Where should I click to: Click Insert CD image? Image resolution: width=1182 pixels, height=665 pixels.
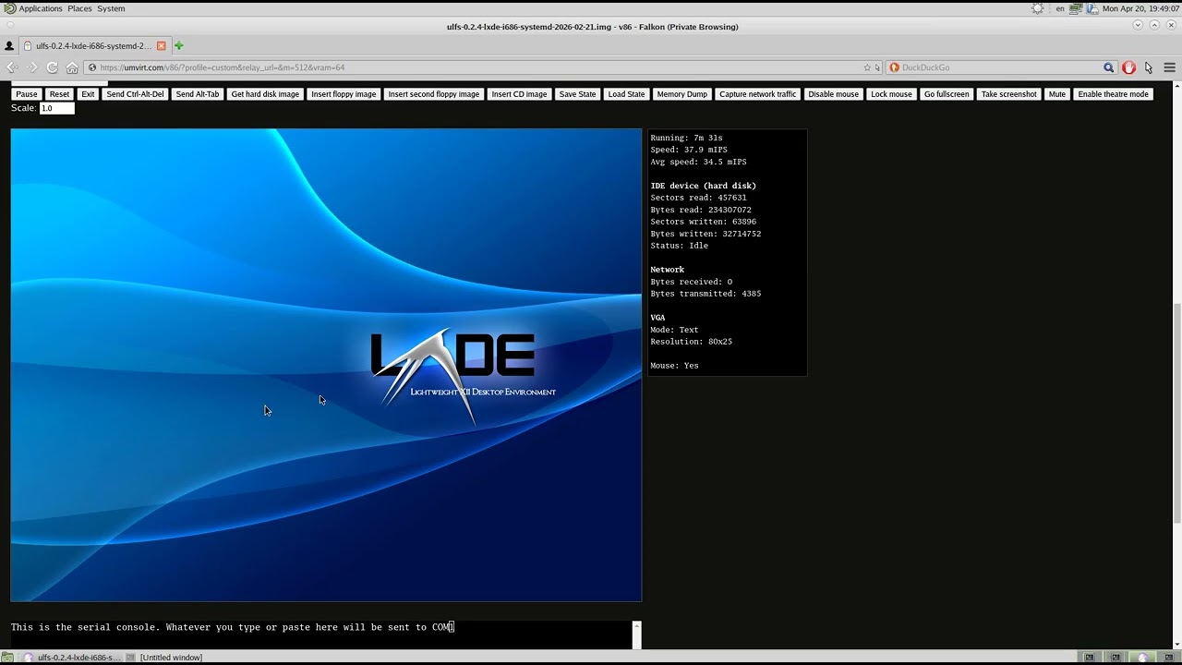[519, 94]
